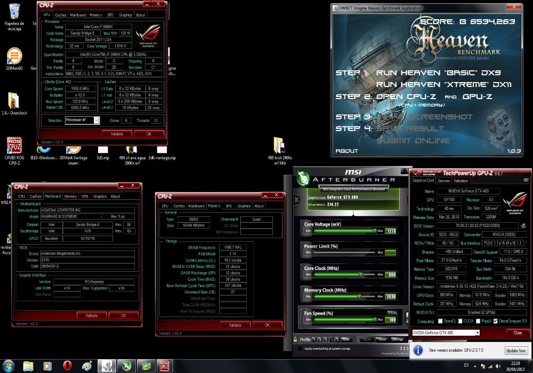Click Afterburner Apply button
This screenshot has width=533, height=373.
(367, 339)
